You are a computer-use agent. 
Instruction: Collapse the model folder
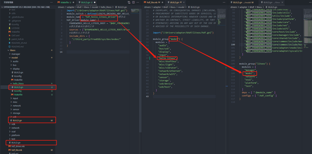pyautogui.click(x=10, y=58)
